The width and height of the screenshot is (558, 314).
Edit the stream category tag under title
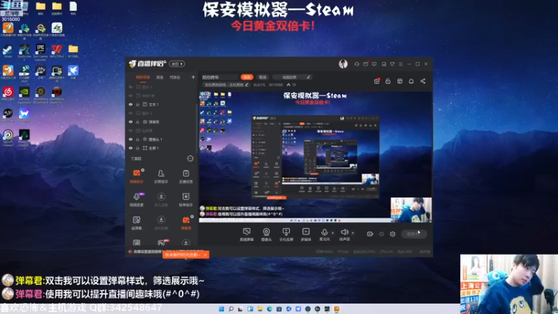coord(226,85)
